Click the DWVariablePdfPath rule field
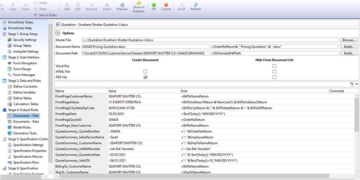This screenshot has height=180, width=360. click(274, 53)
